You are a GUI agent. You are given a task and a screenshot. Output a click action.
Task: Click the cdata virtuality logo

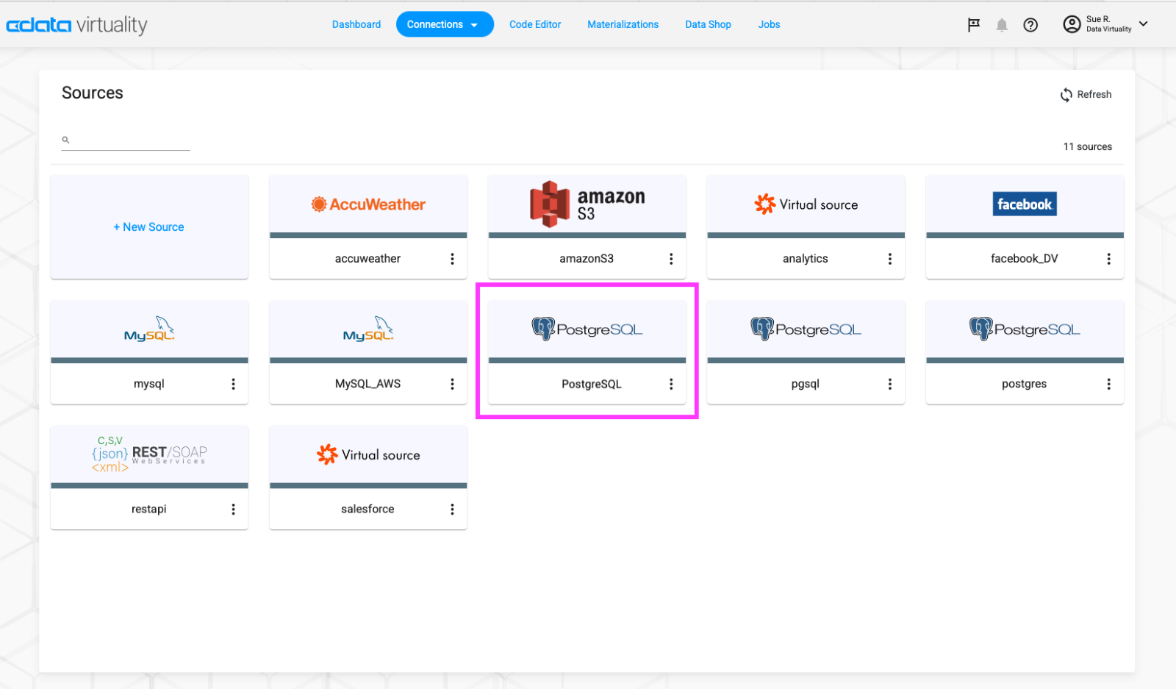(76, 24)
